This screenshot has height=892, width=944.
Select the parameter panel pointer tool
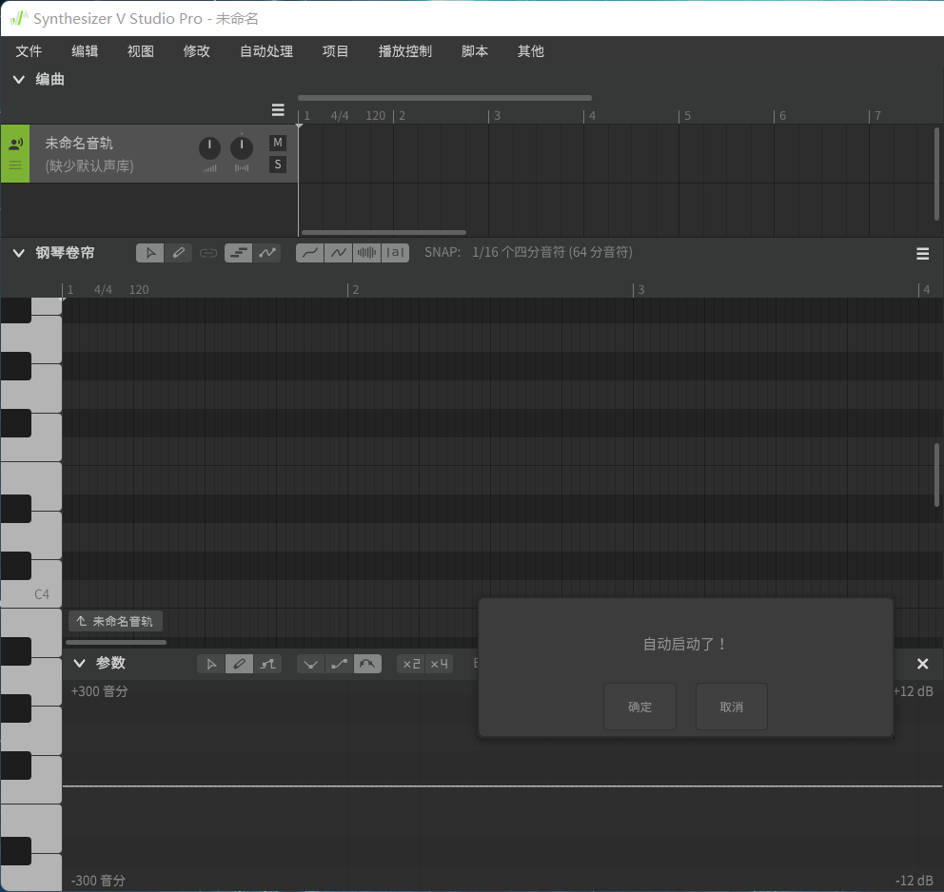pos(210,664)
